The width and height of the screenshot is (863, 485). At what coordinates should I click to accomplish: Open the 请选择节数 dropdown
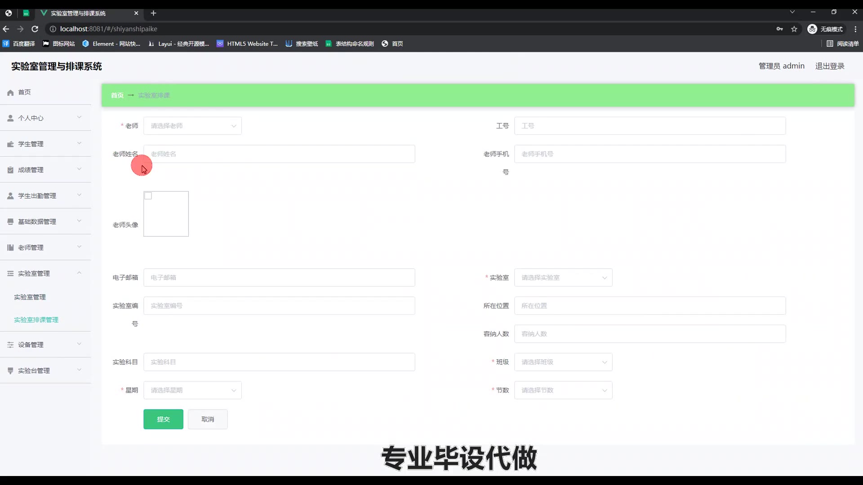coord(563,390)
